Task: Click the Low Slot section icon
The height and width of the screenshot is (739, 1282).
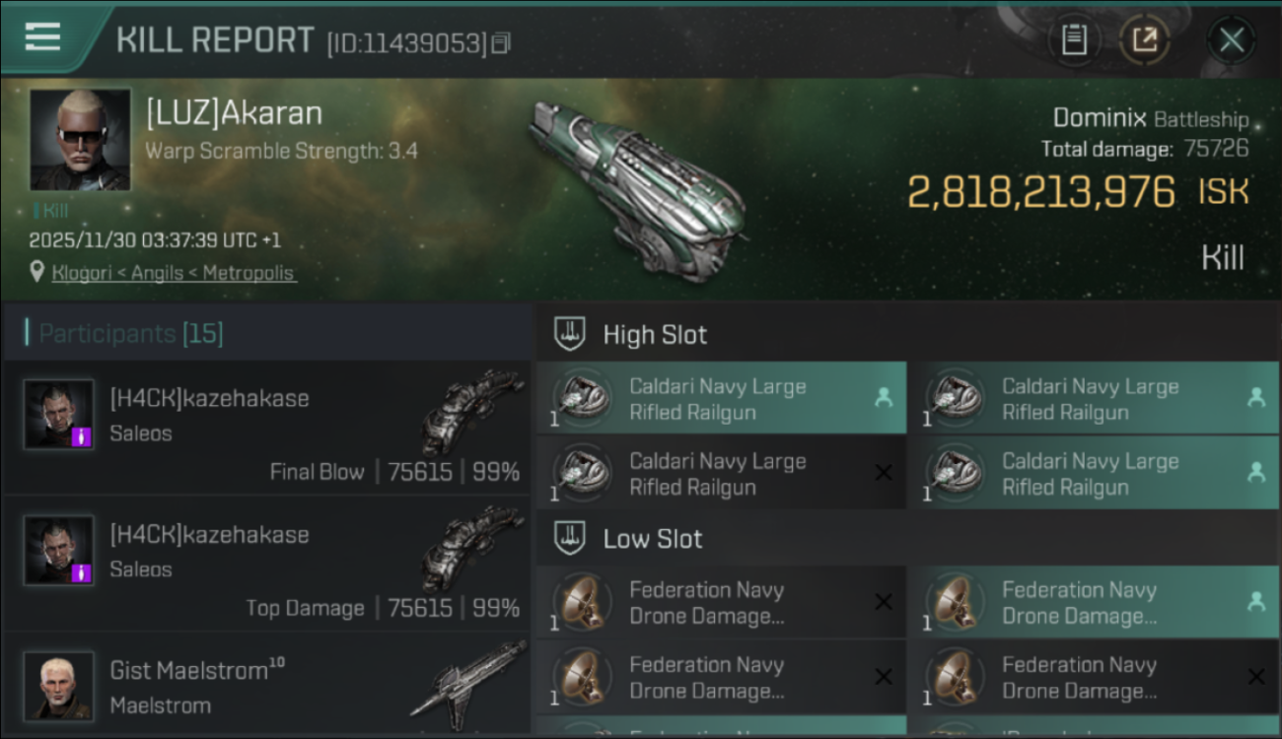Action: 570,538
